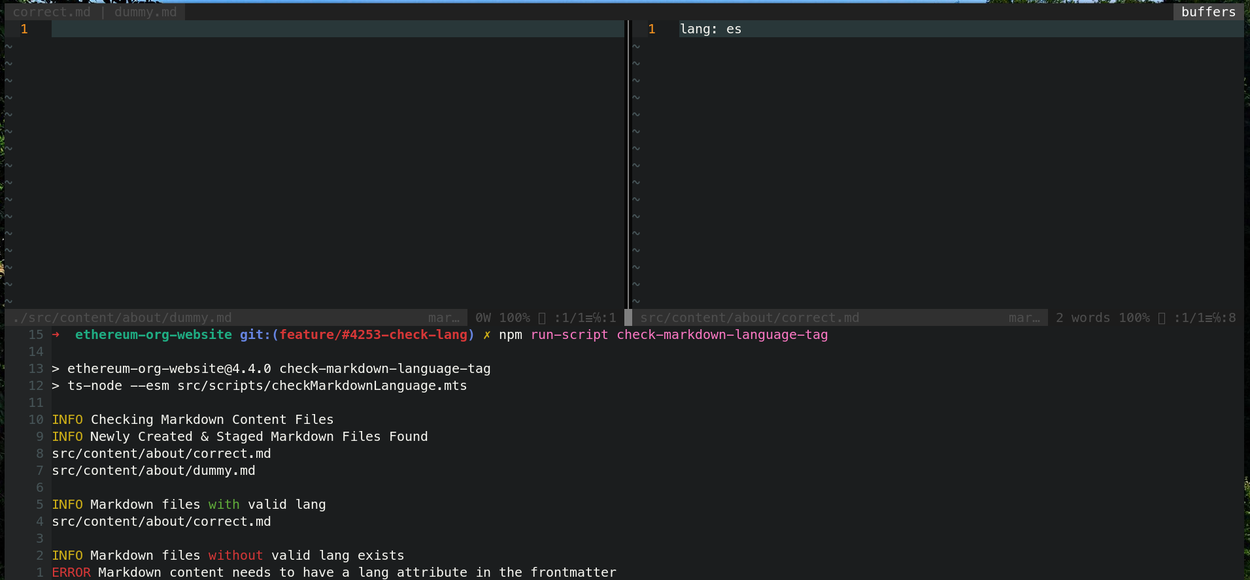Viewport: 1250px width, 580px height.
Task: Click the vertical split divider between panes
Action: tap(628, 163)
